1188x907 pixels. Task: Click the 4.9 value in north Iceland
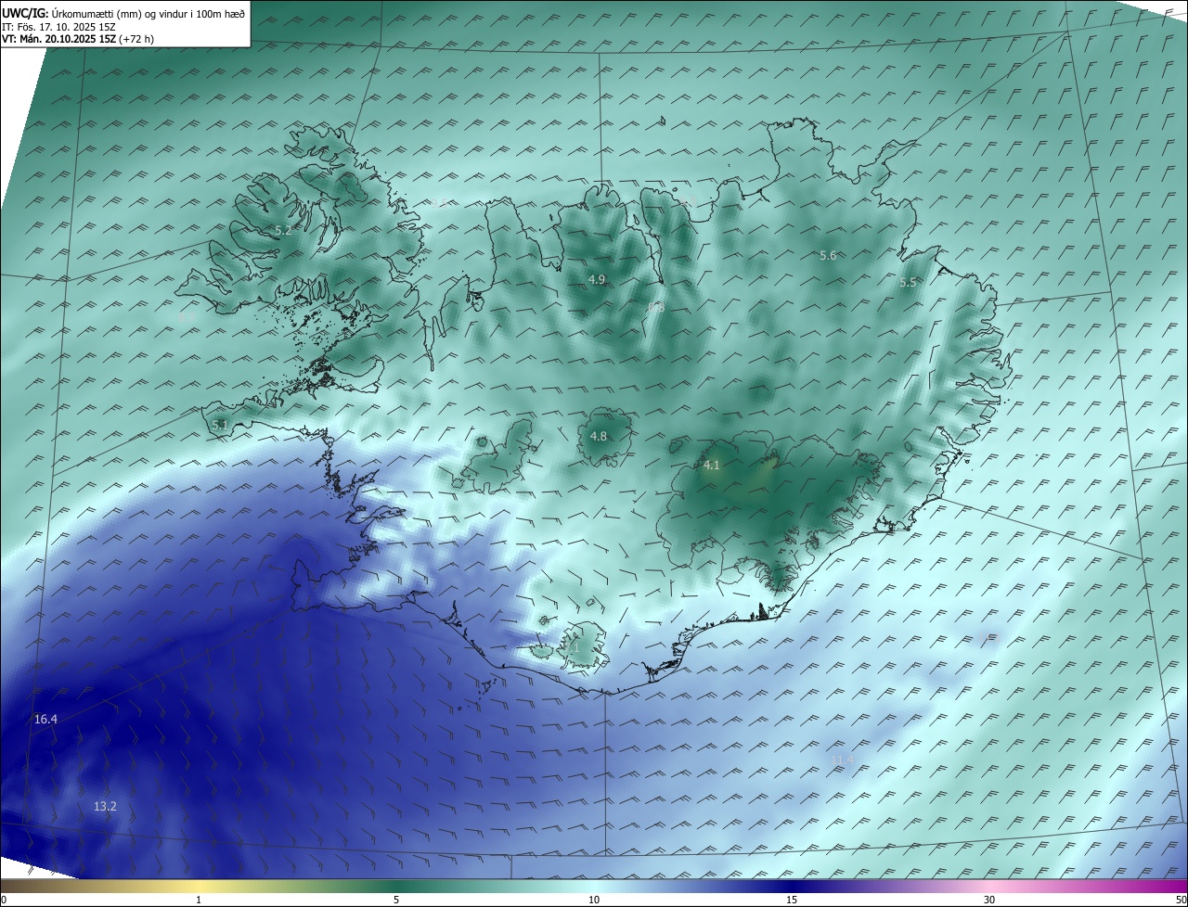pos(597,279)
